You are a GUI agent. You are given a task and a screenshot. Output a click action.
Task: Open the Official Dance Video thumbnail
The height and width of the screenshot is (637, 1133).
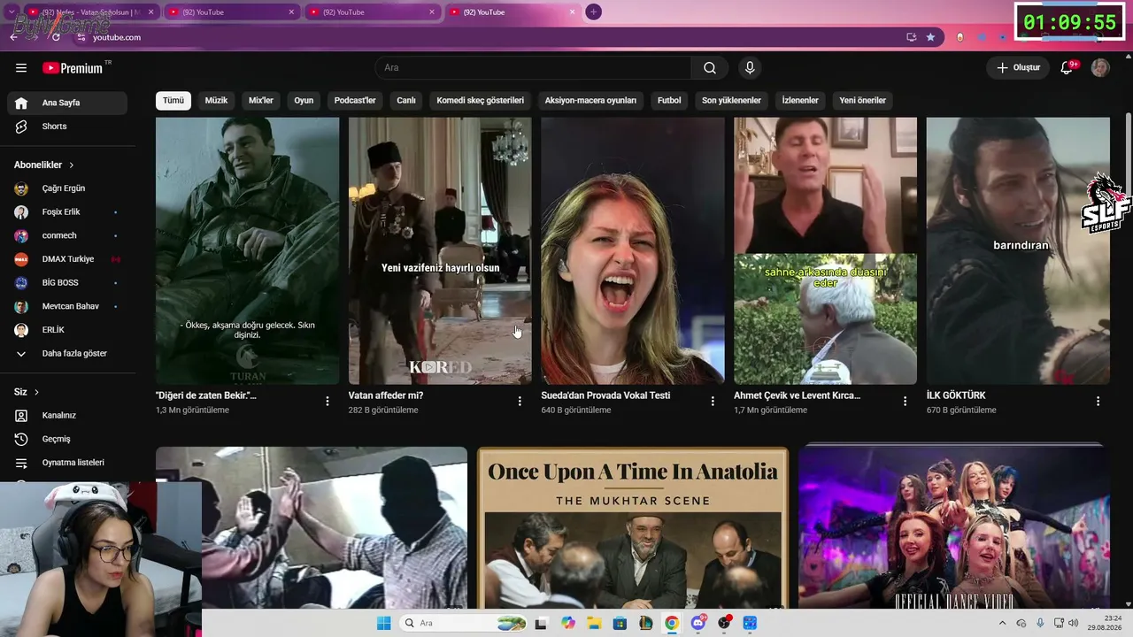pyautogui.click(x=954, y=528)
